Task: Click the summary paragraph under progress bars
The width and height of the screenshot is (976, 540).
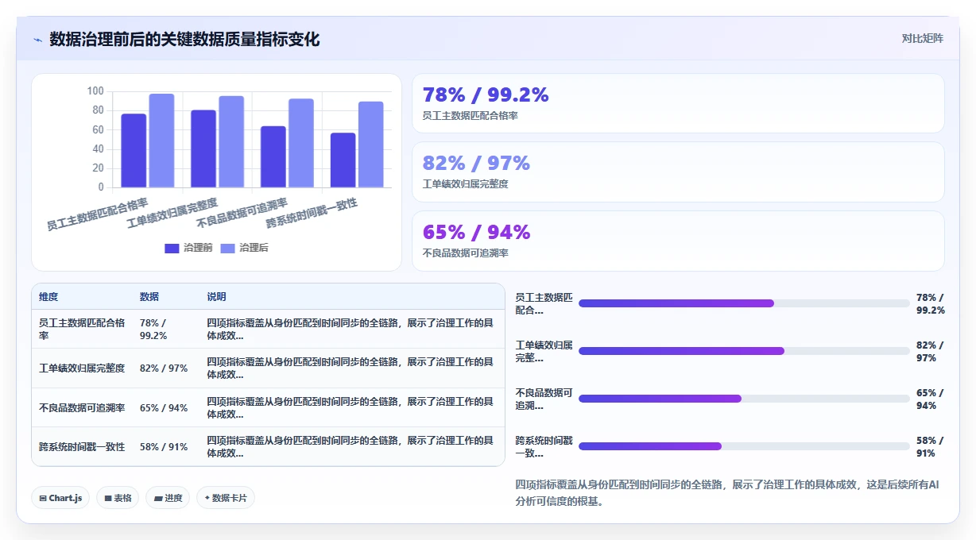Action: coord(727,492)
